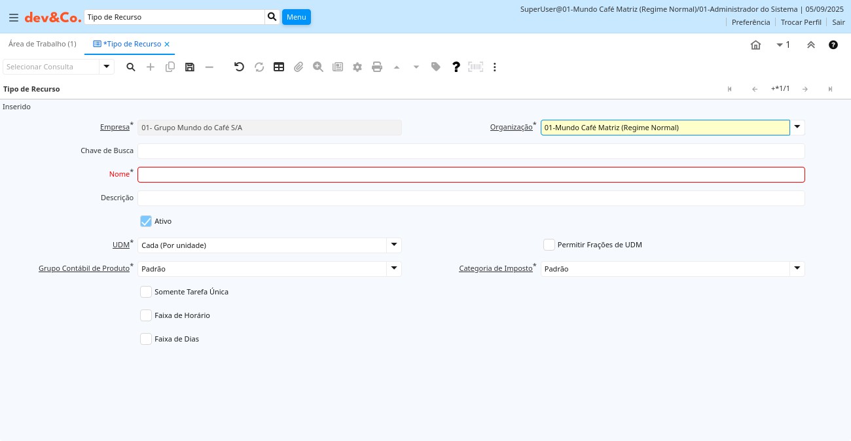Open the Help question mark toolbar icon
The width and height of the screenshot is (851, 441).
pos(456,67)
